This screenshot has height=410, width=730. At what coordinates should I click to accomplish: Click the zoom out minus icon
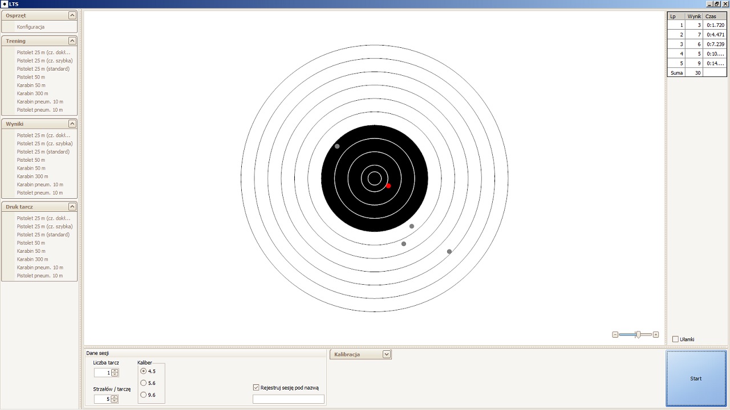pyautogui.click(x=615, y=335)
